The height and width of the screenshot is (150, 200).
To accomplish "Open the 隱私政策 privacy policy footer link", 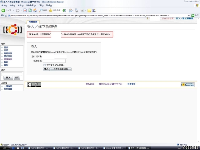I will pos(90,84).
